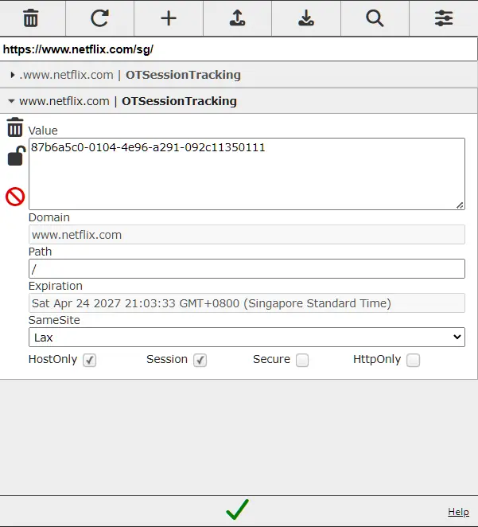Click the URL bar showing netflix.com/sg/

click(x=239, y=49)
